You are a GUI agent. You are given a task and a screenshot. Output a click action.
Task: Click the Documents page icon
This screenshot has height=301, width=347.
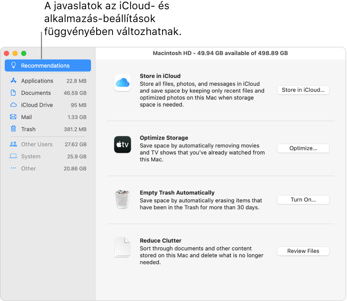click(x=13, y=93)
